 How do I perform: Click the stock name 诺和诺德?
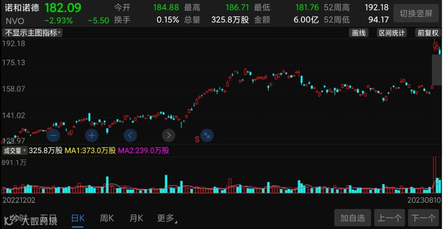click(x=22, y=8)
